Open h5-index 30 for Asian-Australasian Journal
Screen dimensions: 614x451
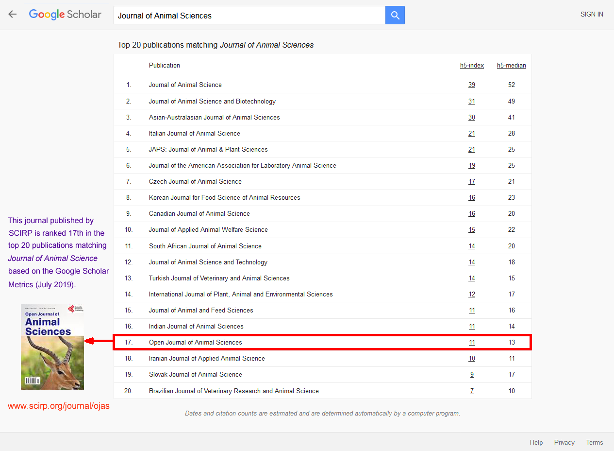coord(472,118)
